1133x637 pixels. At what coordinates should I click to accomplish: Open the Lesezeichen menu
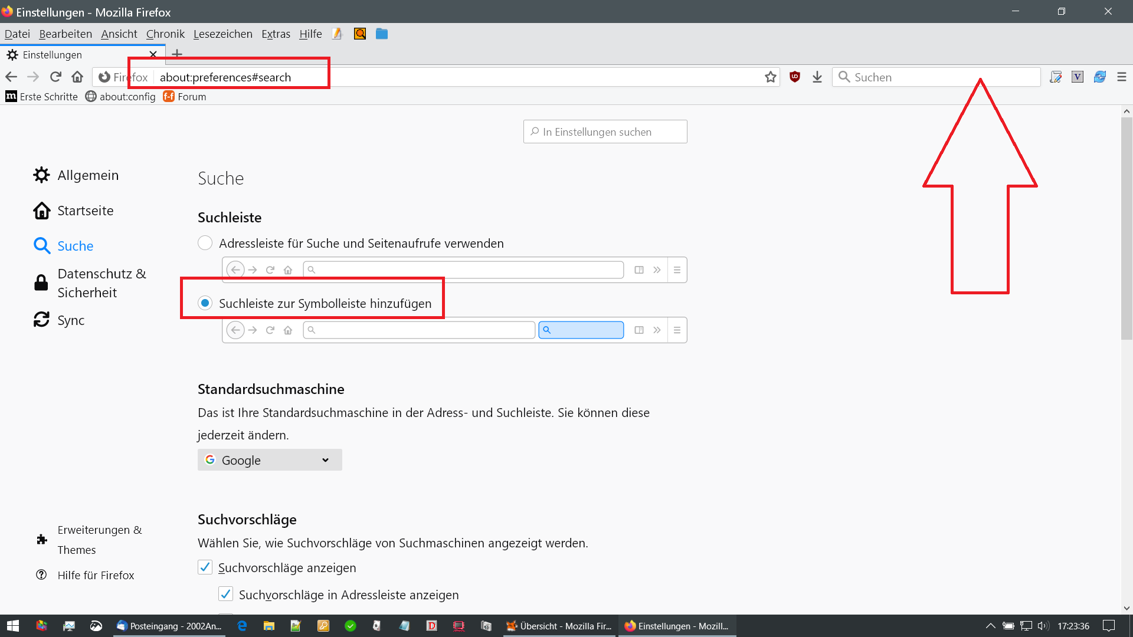tap(222, 34)
